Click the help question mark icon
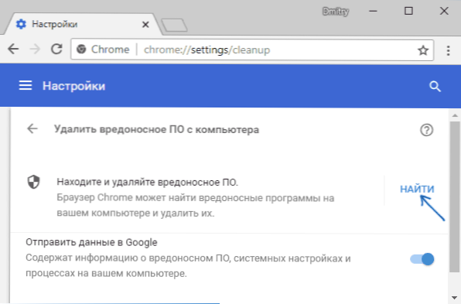This screenshot has height=304, width=461. tap(426, 130)
